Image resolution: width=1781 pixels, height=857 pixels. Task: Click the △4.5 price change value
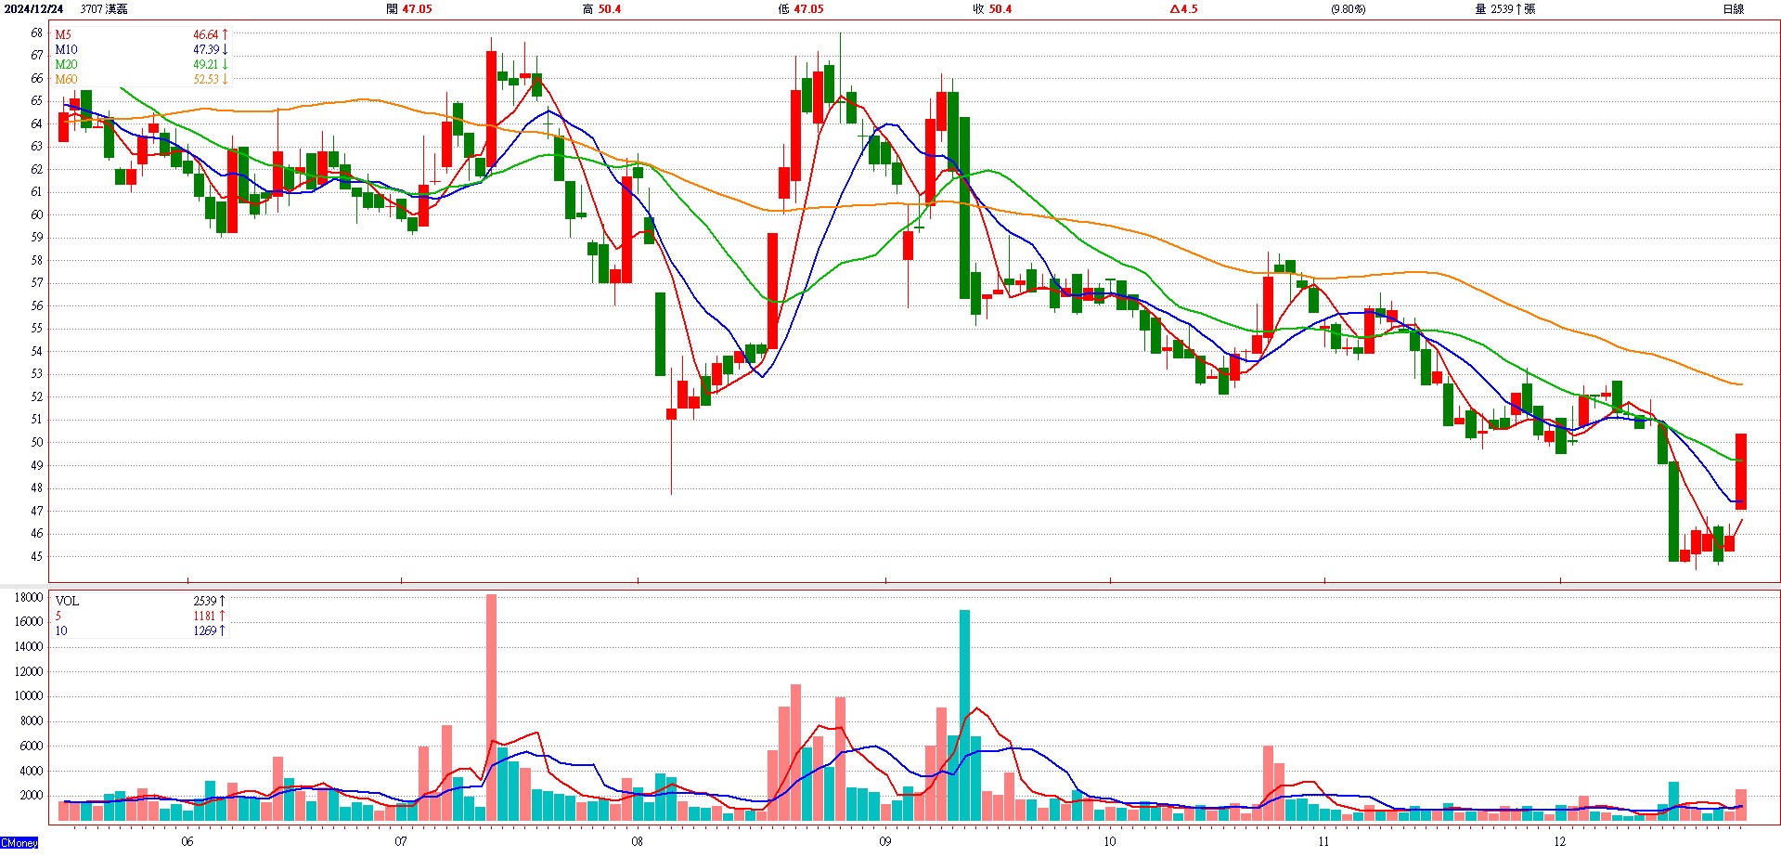click(1183, 9)
